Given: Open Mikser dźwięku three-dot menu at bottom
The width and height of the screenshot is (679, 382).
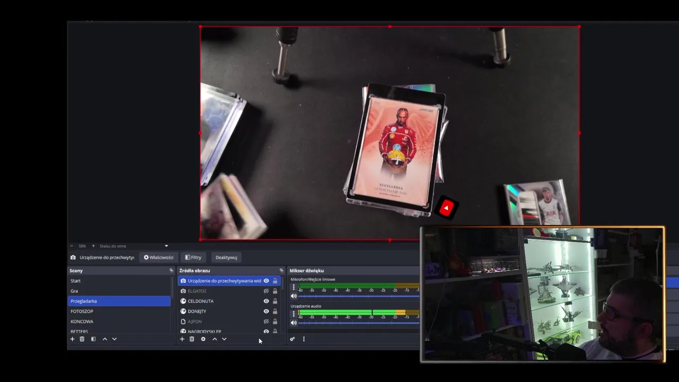Looking at the screenshot, I should pos(303,339).
